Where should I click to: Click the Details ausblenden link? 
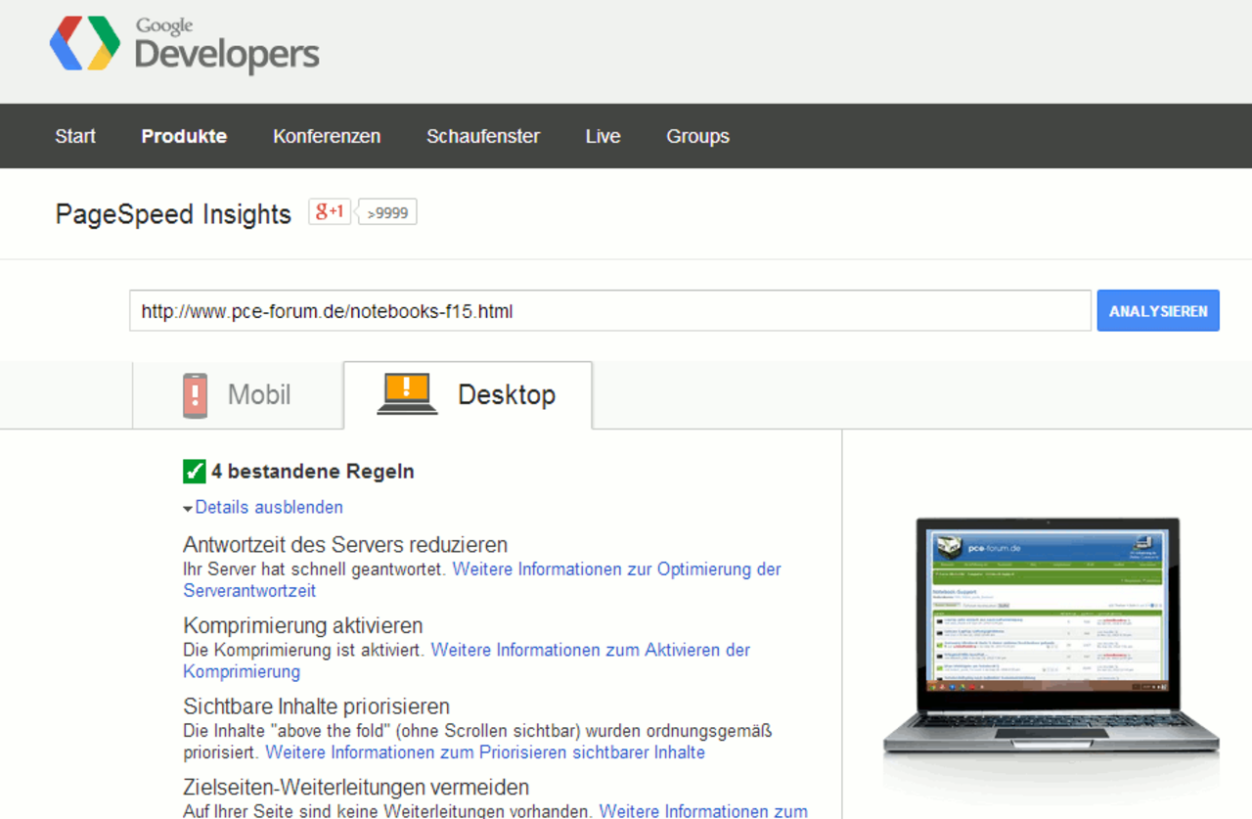[x=269, y=507]
